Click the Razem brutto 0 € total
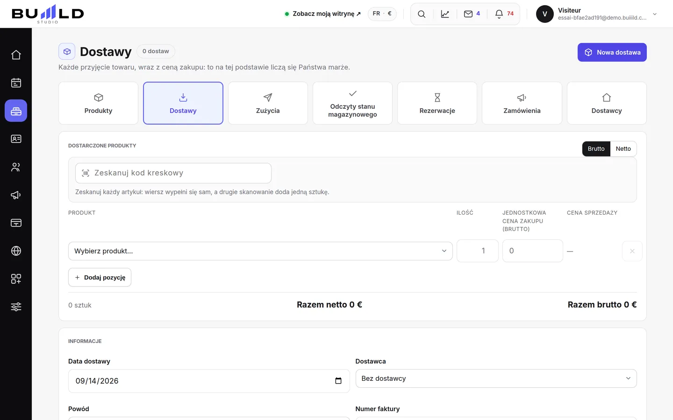 point(602,305)
